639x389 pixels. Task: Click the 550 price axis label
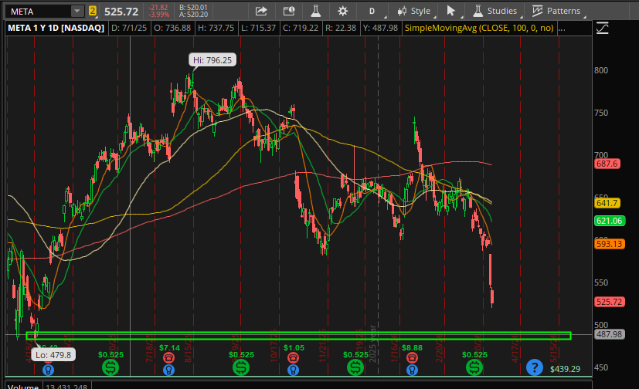[601, 282]
